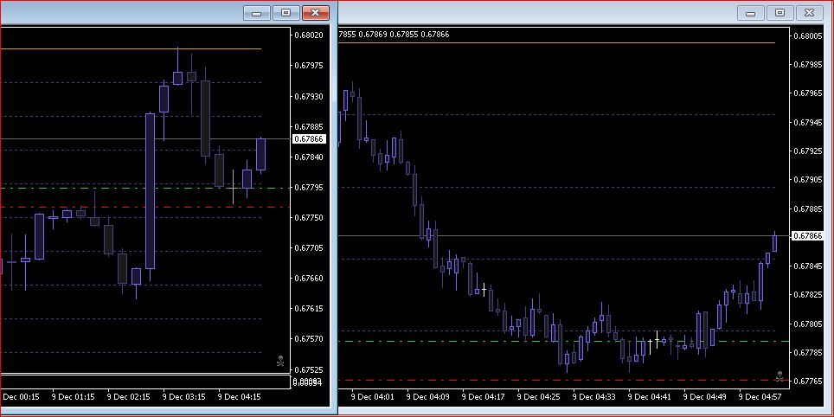
Task: Minimize the right chart window
Action: (x=750, y=13)
